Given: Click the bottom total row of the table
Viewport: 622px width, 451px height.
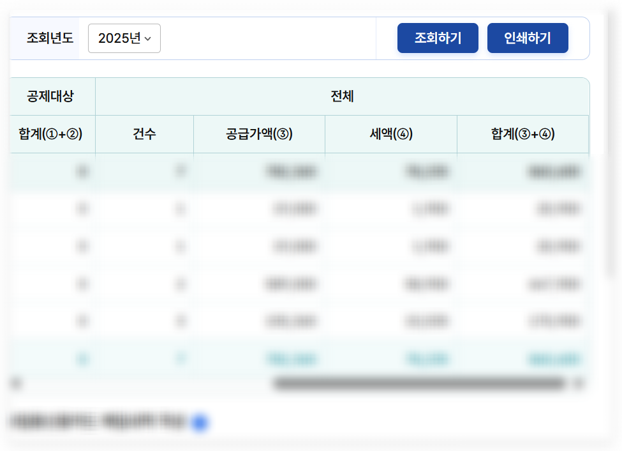Looking at the screenshot, I should tap(297, 360).
